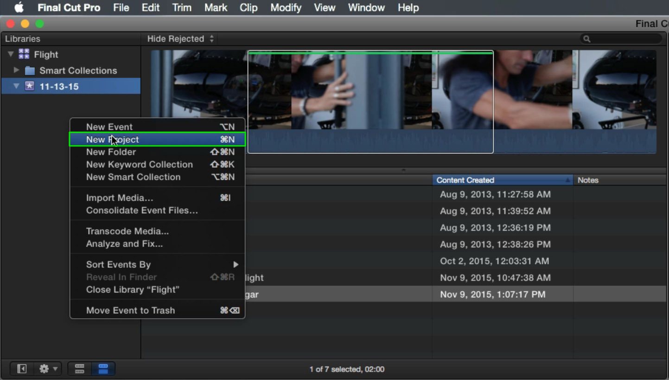This screenshot has width=669, height=380.
Task: Open the gear action pop-up menu
Action: pos(48,369)
